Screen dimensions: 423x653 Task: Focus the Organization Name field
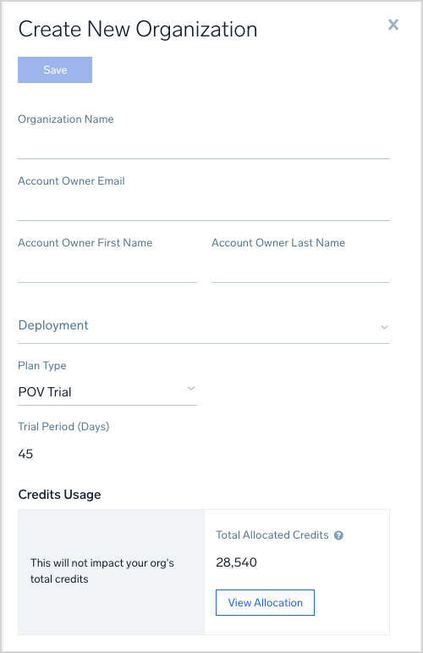(204, 145)
